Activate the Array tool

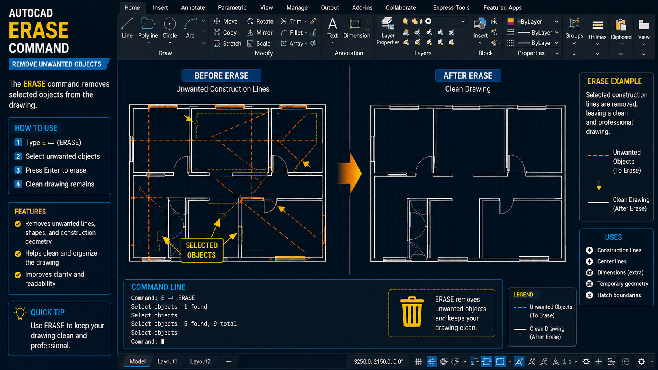click(292, 44)
